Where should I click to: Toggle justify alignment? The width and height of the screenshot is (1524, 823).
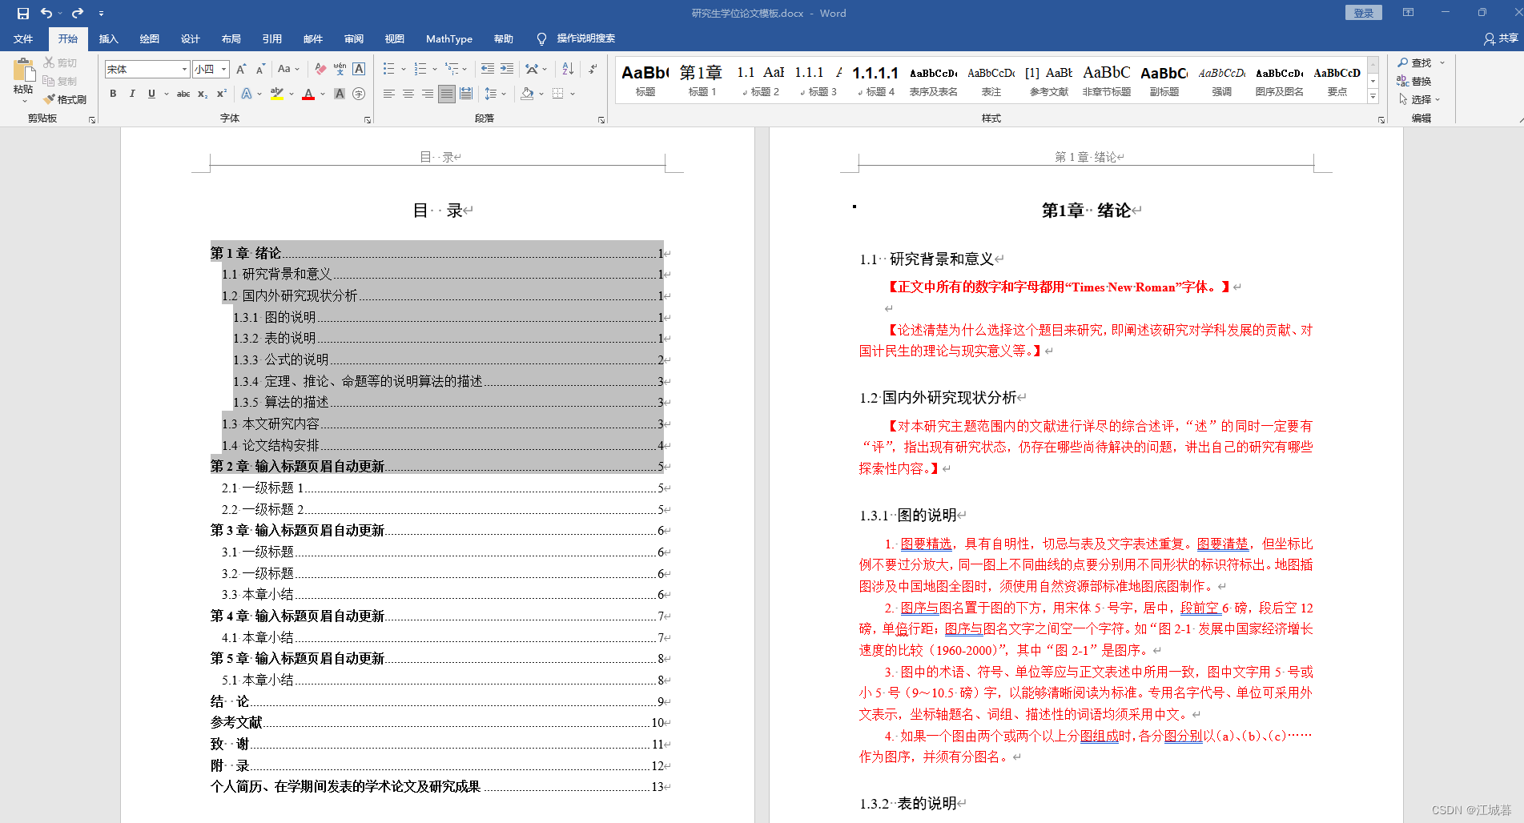(447, 94)
